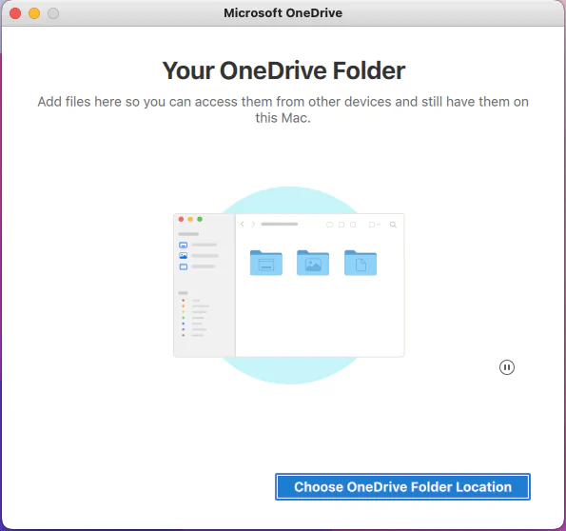The width and height of the screenshot is (566, 531).
Task: Click the forward chevron in illustrated Finder
Action: pos(253,225)
